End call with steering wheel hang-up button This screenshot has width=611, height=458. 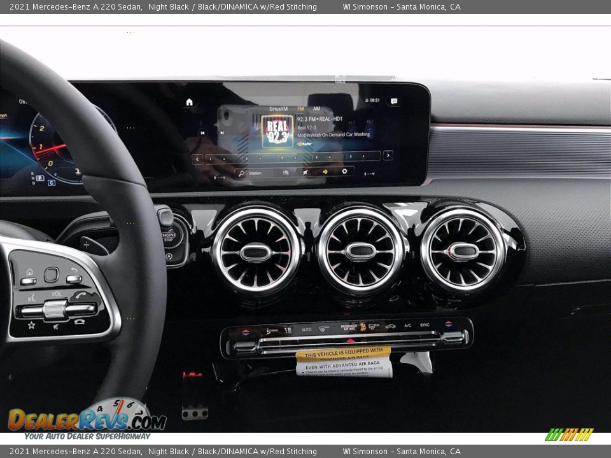pyautogui.click(x=80, y=322)
